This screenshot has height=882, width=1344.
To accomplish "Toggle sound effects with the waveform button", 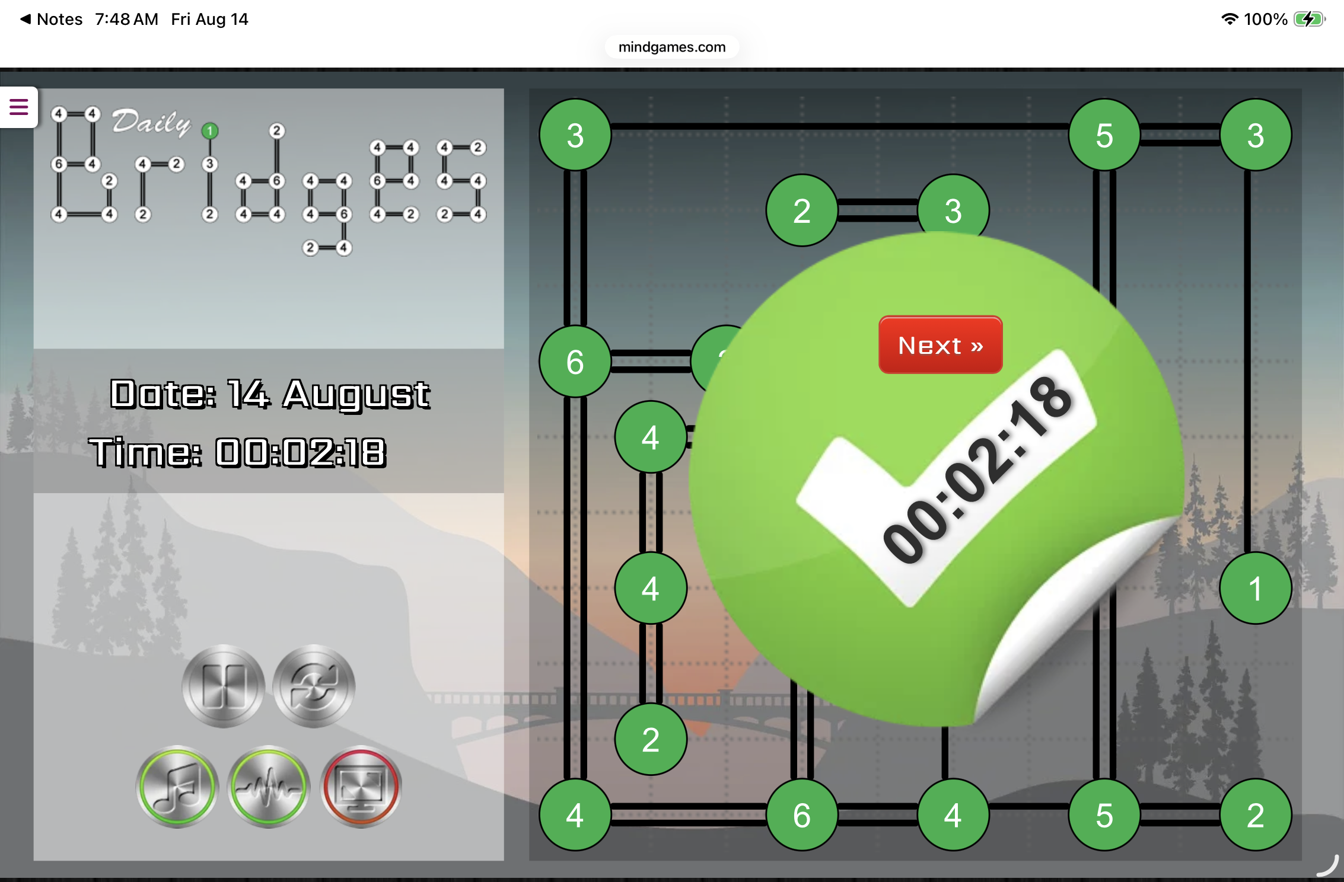I will pyautogui.click(x=269, y=787).
